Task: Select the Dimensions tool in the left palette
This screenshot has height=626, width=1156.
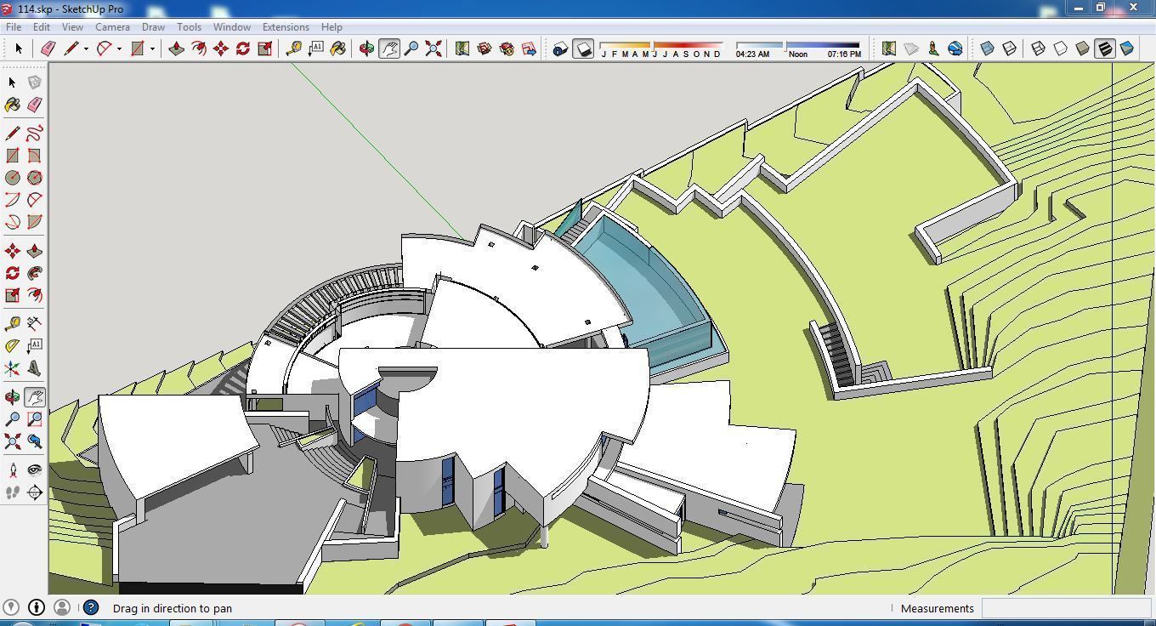Action: pyautogui.click(x=35, y=324)
